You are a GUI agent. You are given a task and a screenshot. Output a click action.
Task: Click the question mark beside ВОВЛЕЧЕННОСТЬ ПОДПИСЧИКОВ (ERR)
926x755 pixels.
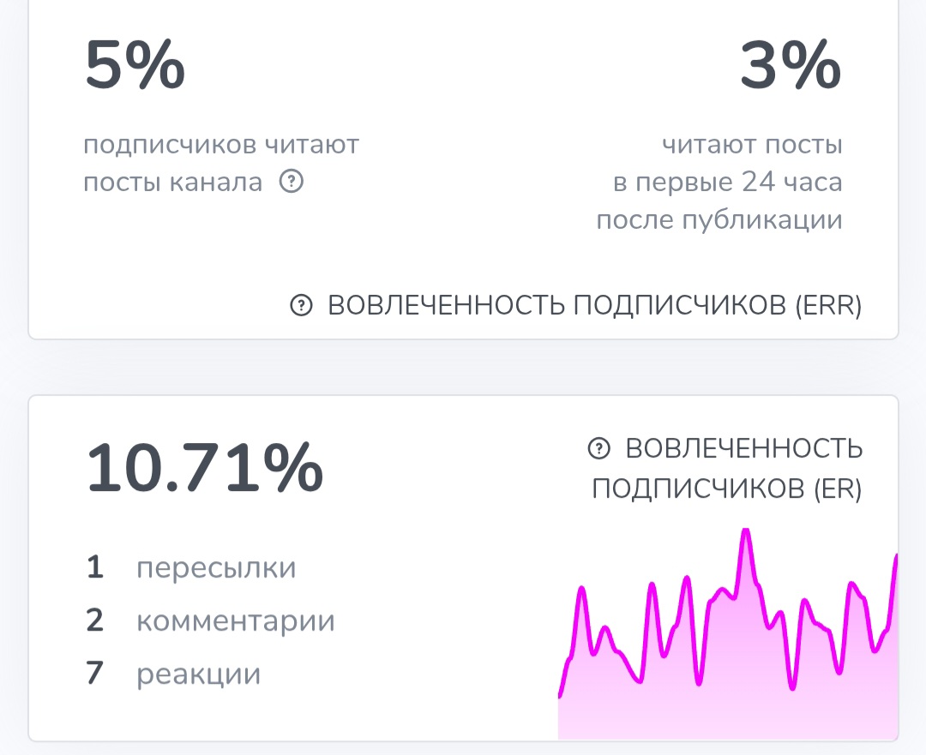(300, 305)
